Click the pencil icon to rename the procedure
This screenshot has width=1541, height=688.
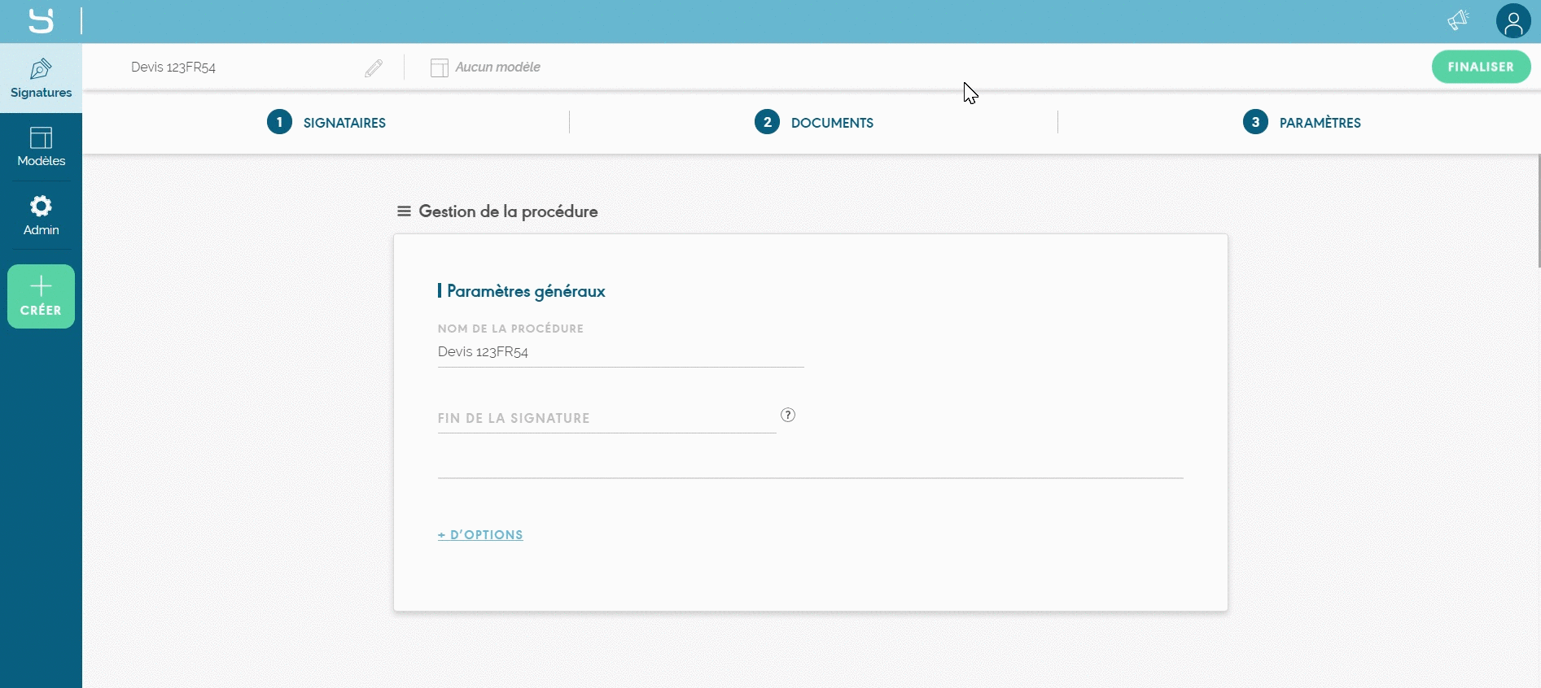pos(374,68)
